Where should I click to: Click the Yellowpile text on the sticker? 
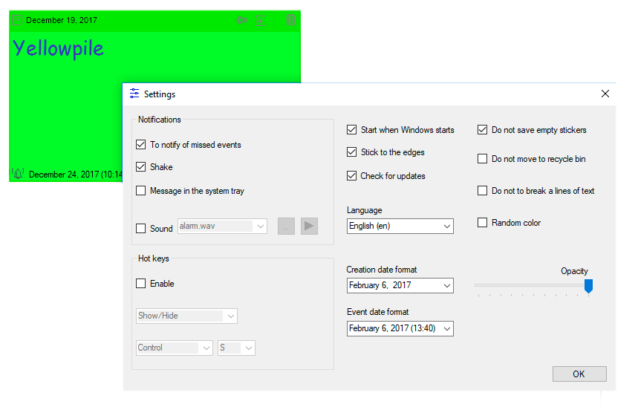58,49
